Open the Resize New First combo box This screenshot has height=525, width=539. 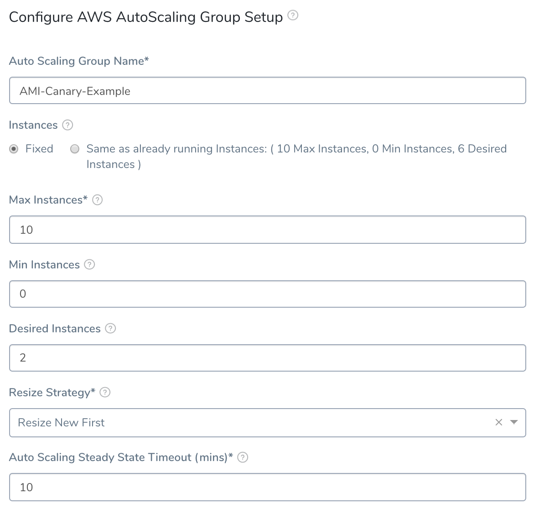tap(267, 422)
